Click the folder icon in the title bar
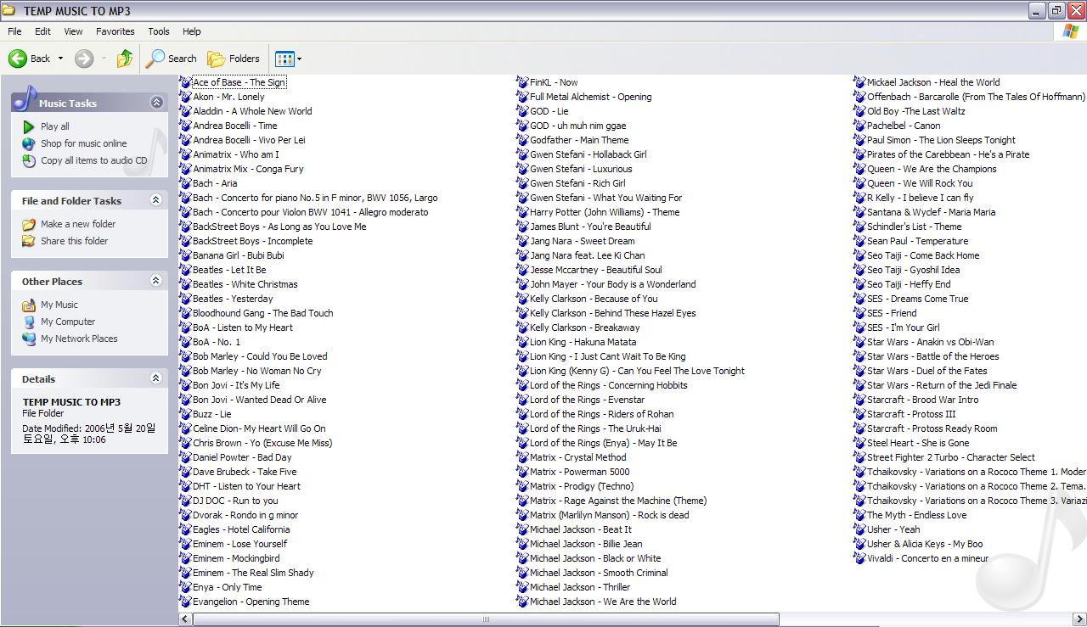This screenshot has height=627, width=1087. click(9, 10)
